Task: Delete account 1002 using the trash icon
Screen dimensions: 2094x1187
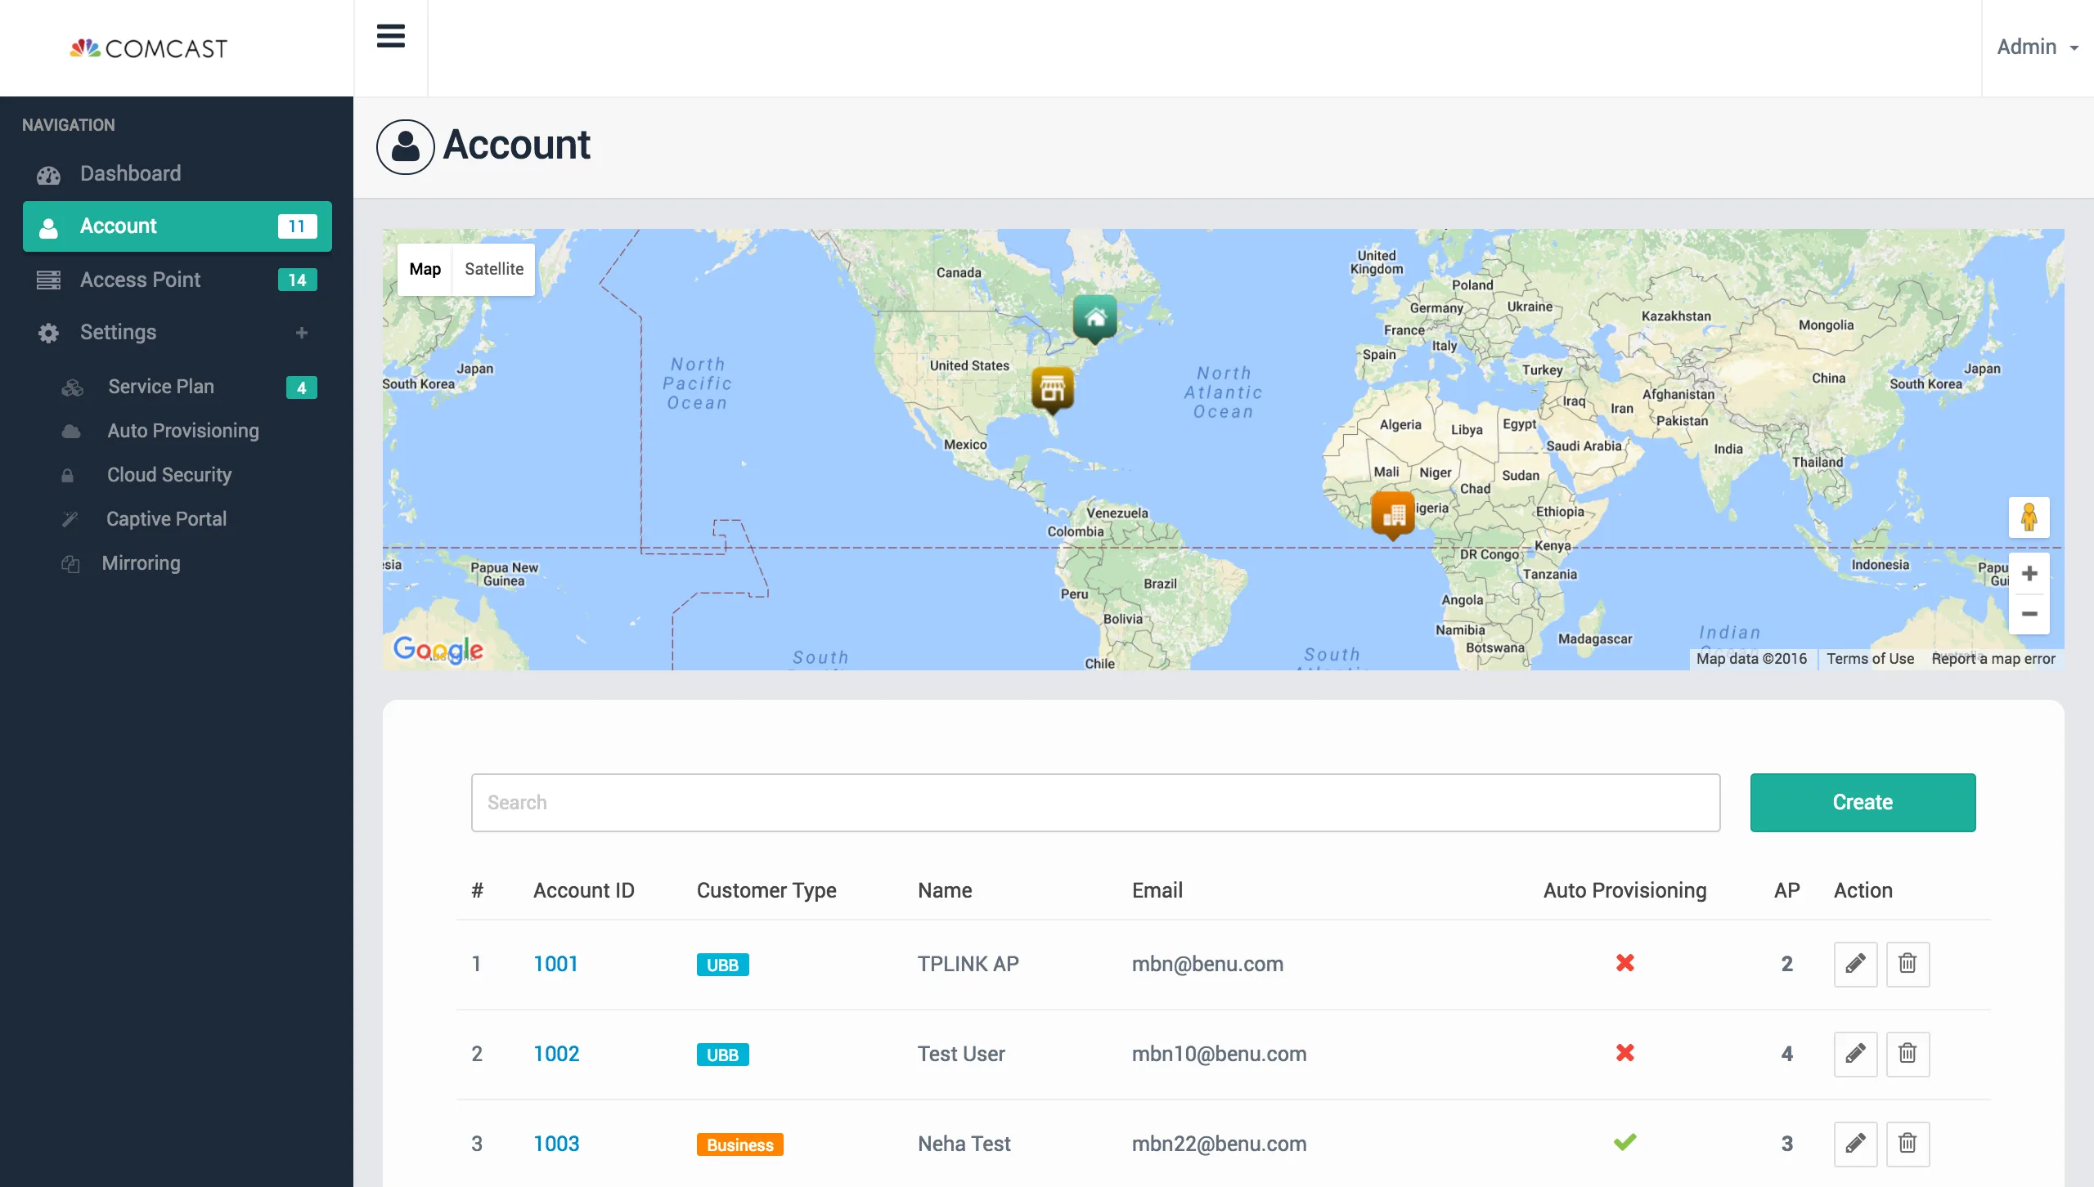Action: 1908,1054
